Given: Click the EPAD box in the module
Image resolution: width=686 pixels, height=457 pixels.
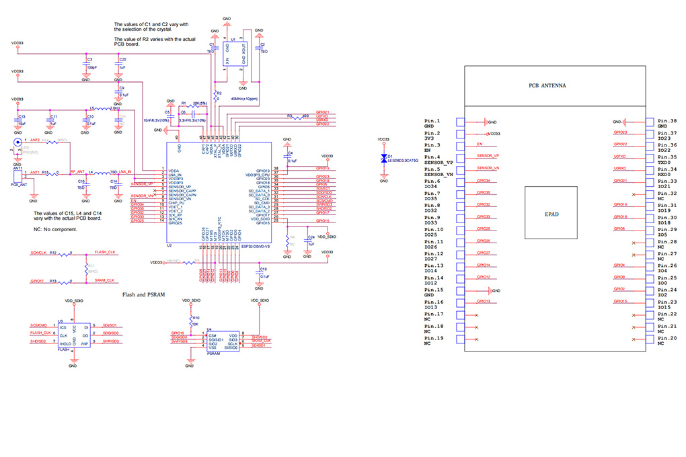Looking at the screenshot, I should point(551,212).
